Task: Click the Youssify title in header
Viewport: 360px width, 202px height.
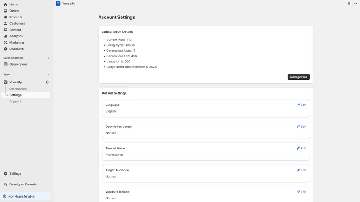Action: (68, 4)
